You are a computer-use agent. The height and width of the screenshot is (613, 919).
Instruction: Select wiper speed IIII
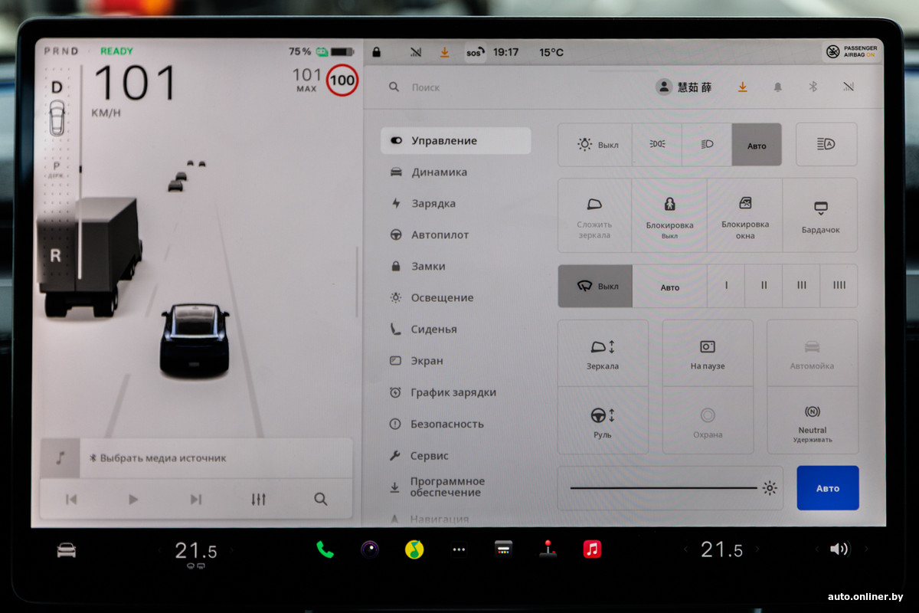(839, 286)
